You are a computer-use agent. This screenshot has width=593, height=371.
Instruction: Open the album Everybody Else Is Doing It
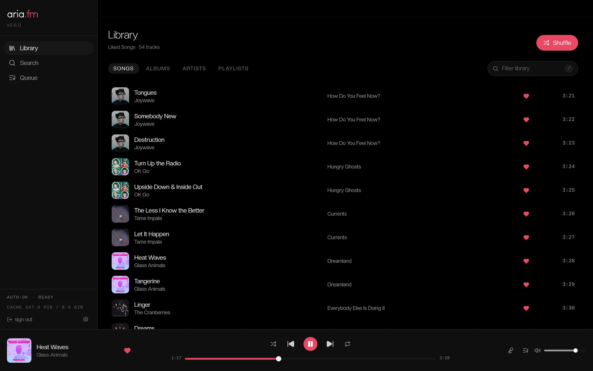click(x=356, y=308)
